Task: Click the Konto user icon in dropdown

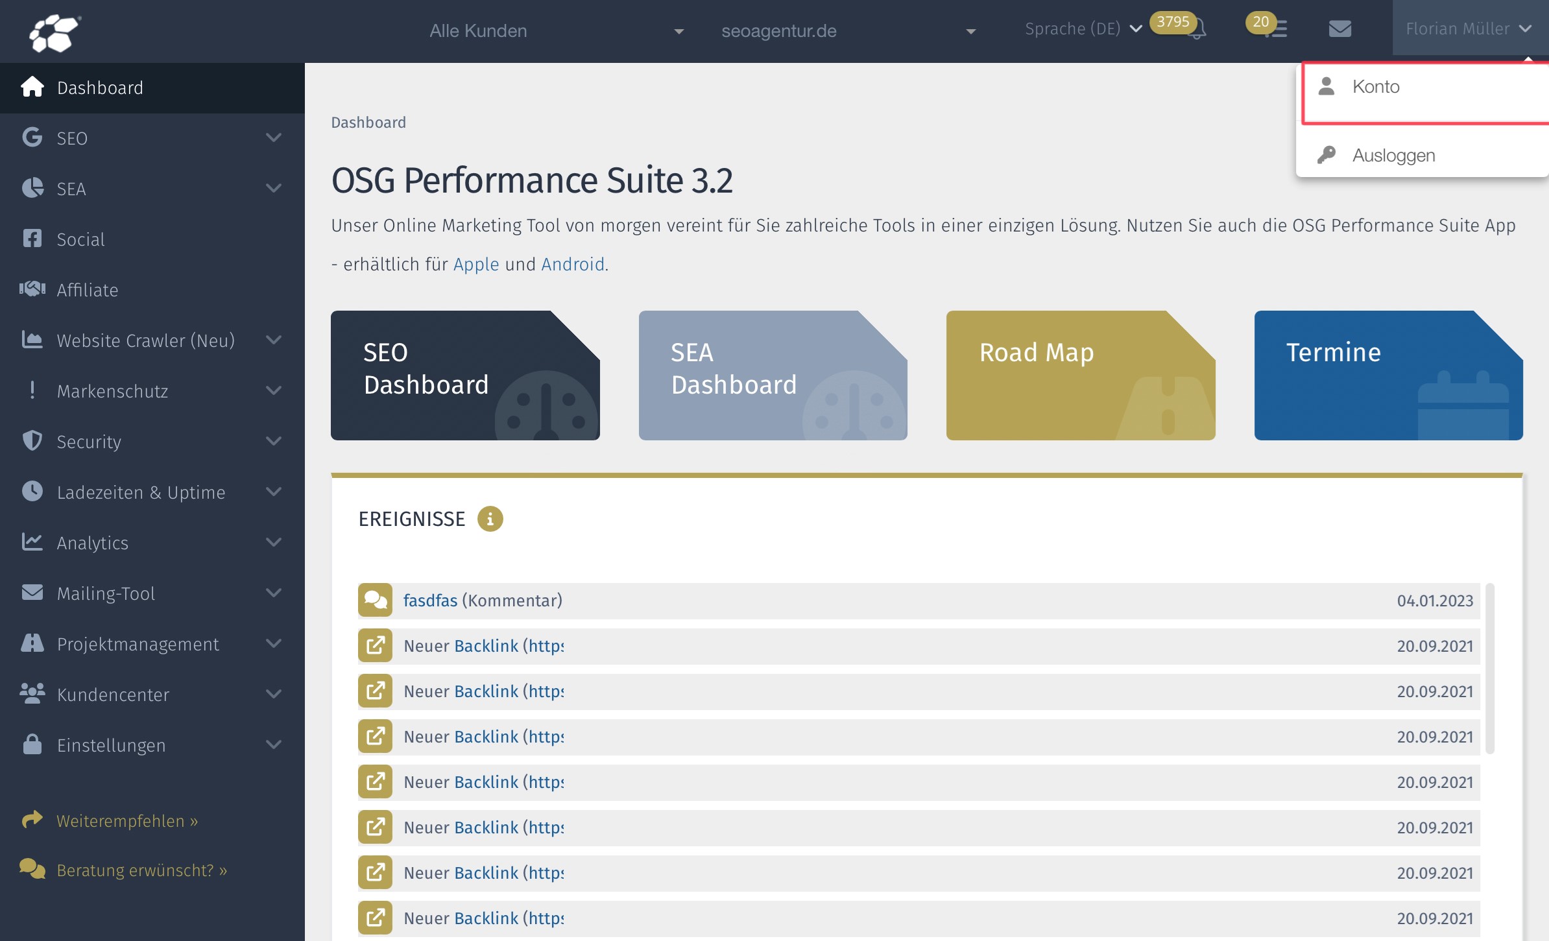Action: click(1327, 86)
